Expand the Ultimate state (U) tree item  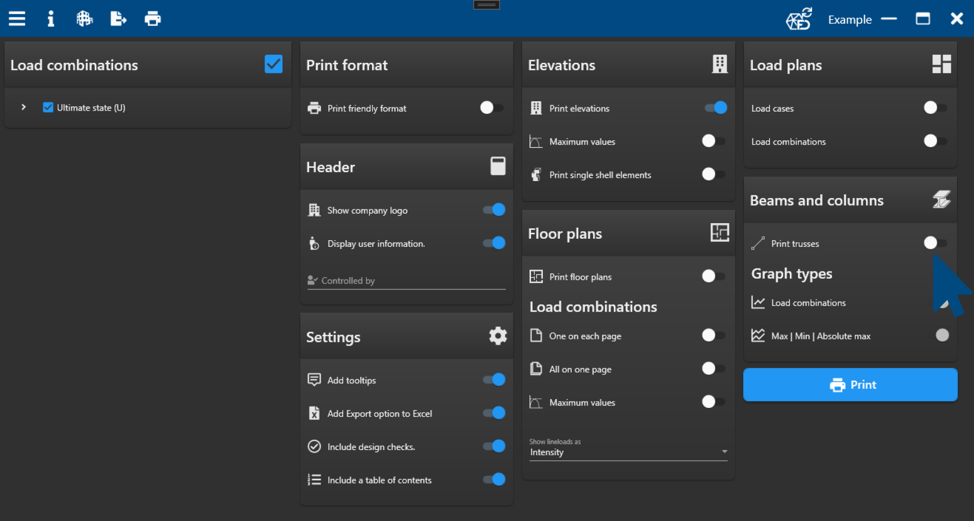pyautogui.click(x=23, y=107)
